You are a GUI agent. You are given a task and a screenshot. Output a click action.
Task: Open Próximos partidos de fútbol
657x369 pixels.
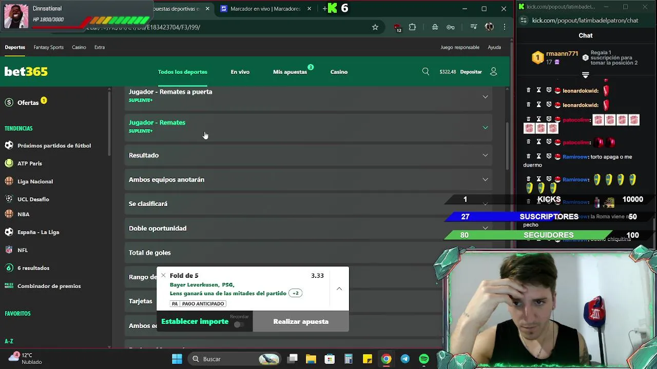click(54, 146)
